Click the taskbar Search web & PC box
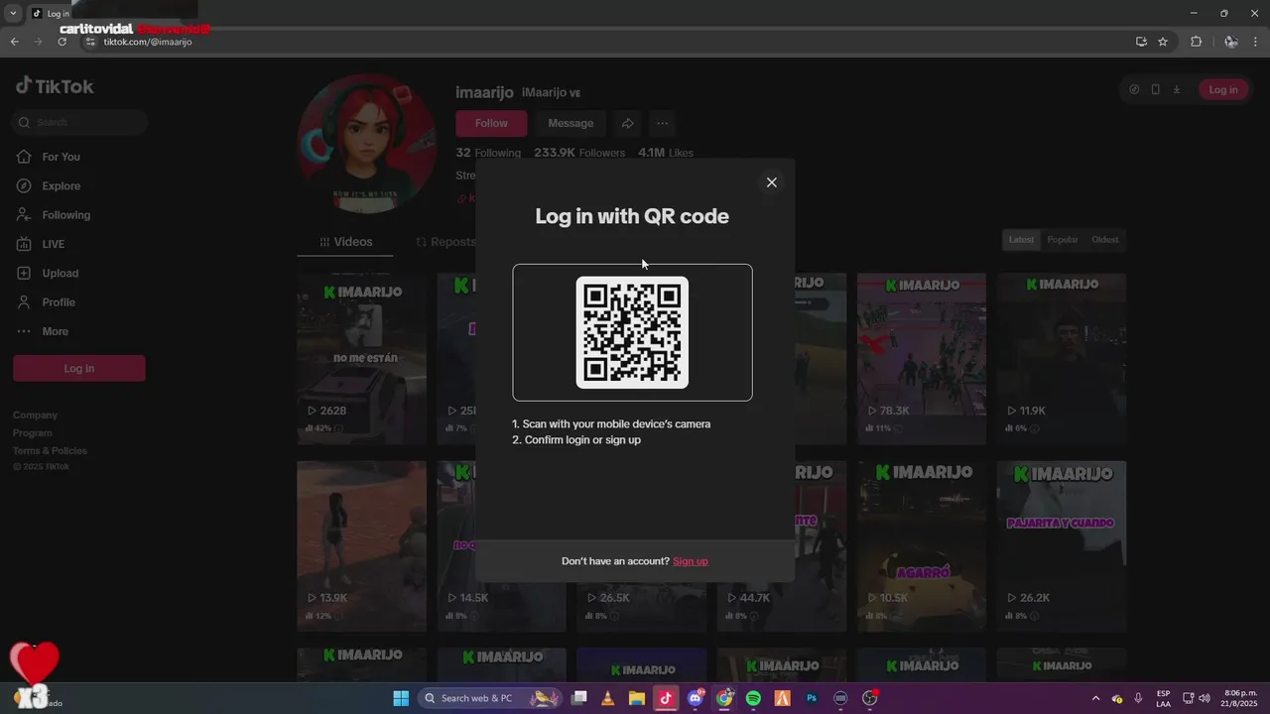Viewport: 1270px width, 714px height. pyautogui.click(x=490, y=698)
